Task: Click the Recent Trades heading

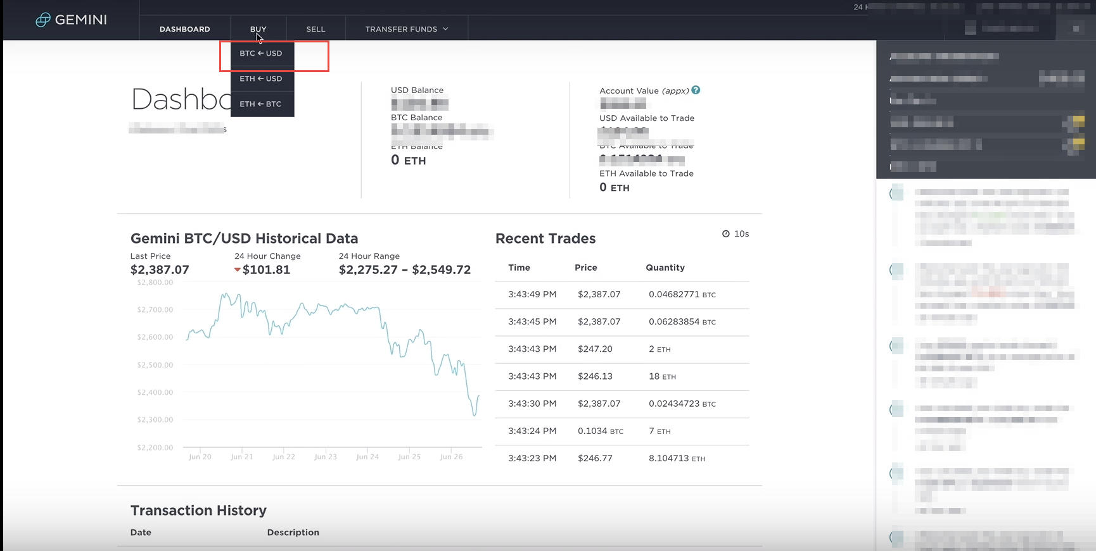Action: [x=545, y=238]
